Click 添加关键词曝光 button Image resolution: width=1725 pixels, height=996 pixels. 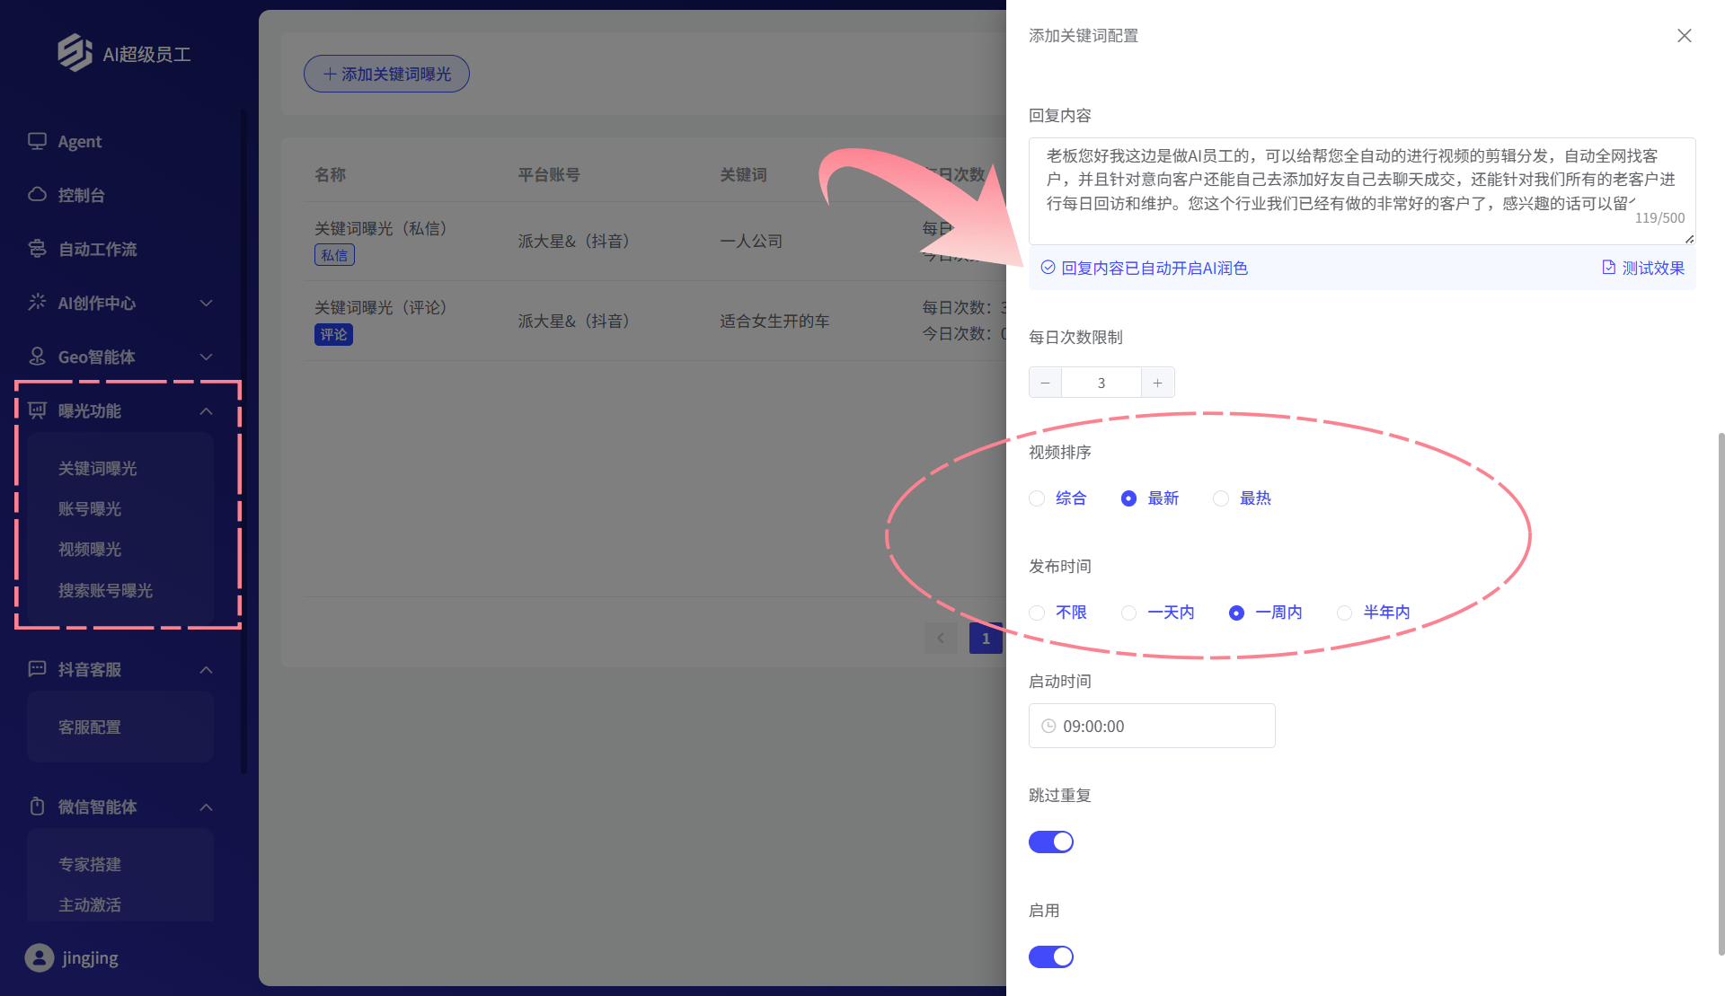386,74
